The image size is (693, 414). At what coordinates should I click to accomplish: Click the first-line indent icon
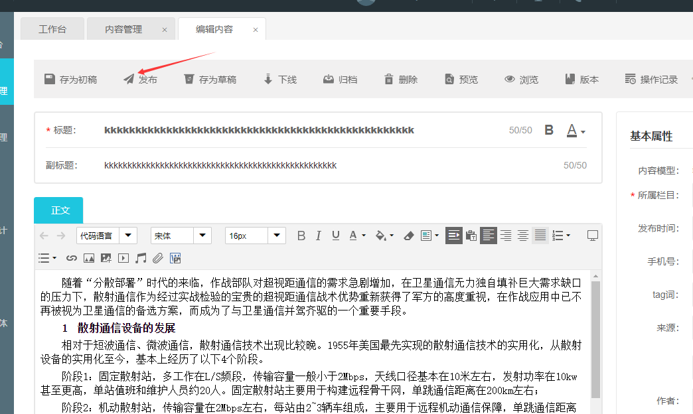pos(454,236)
